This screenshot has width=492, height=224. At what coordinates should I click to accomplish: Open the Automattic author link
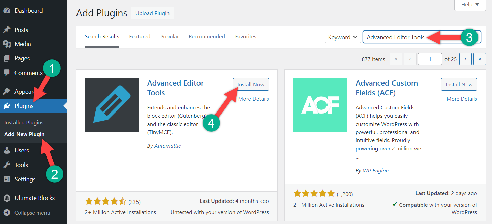167,146
